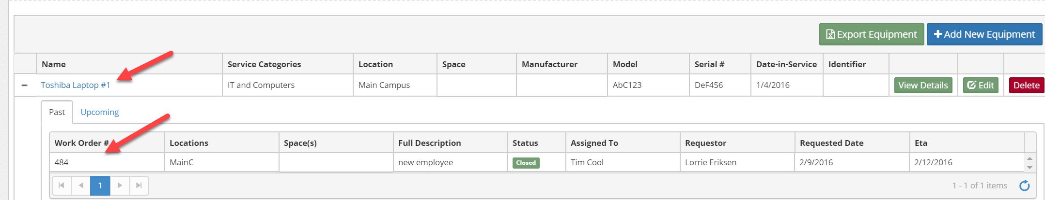Image resolution: width=1045 pixels, height=200 pixels.
Task: Click the Requested Date column header
Action: pyautogui.click(x=852, y=143)
